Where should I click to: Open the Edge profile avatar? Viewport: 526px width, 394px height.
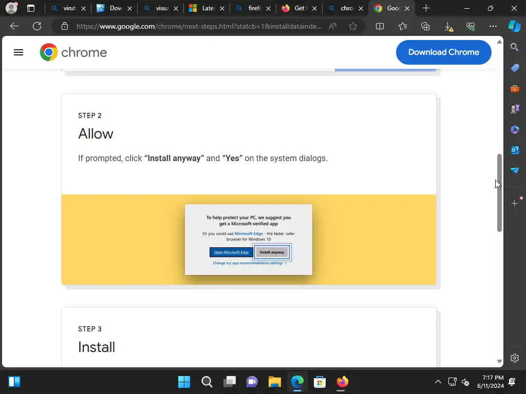[11, 8]
